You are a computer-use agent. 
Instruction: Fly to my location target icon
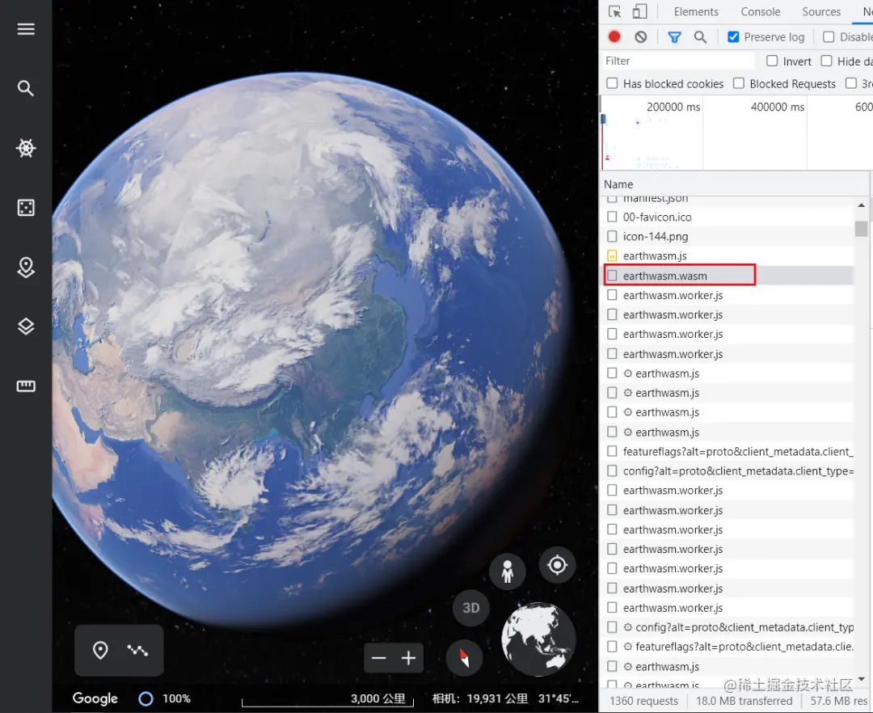point(557,566)
